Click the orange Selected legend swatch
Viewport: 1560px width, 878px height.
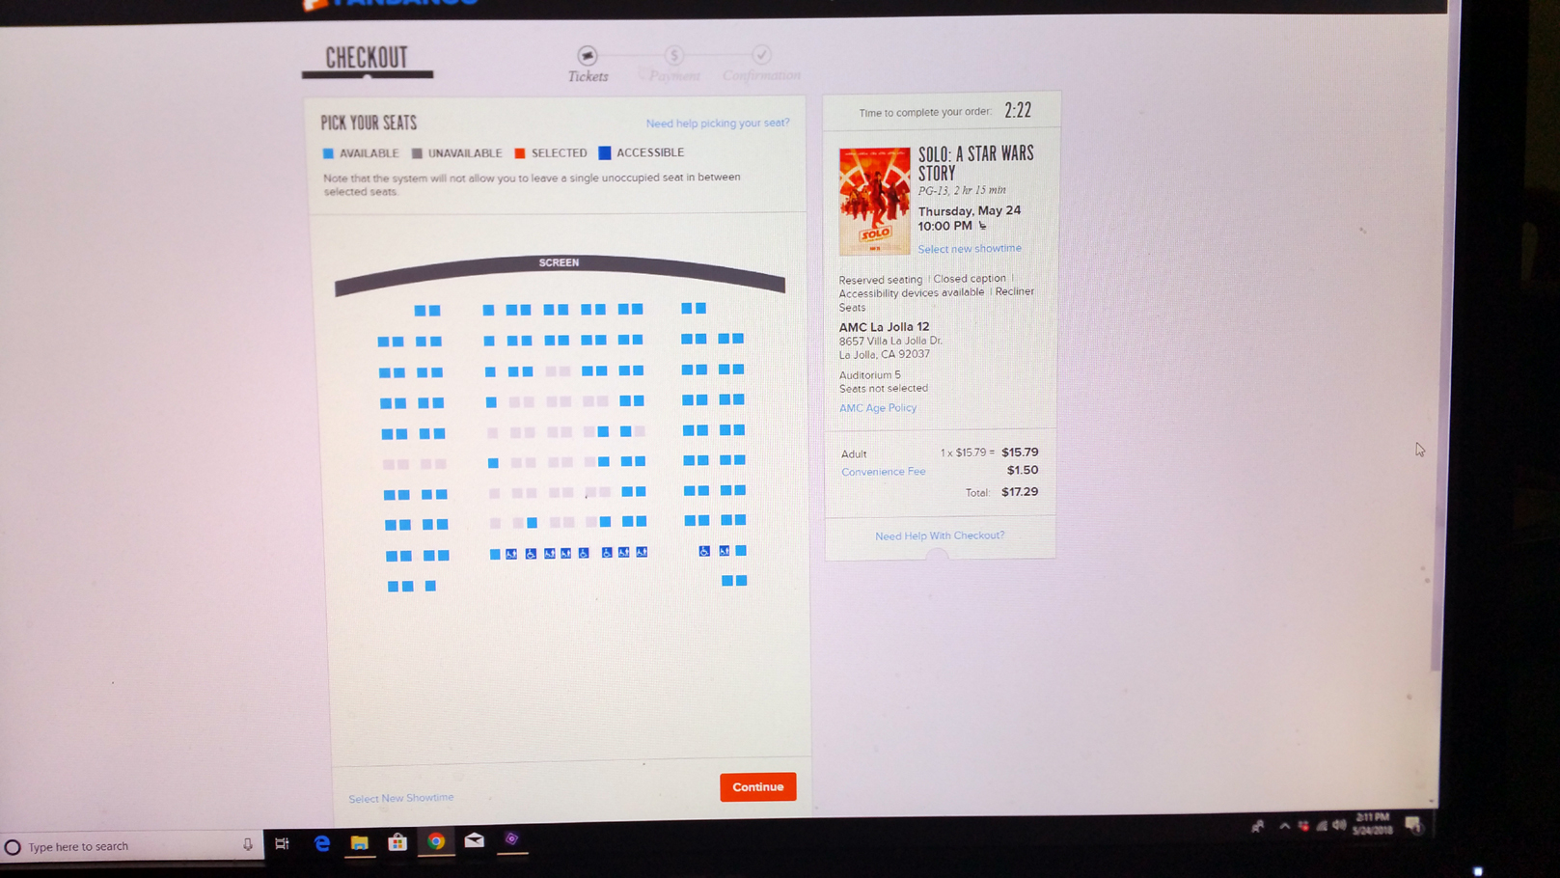(x=520, y=152)
